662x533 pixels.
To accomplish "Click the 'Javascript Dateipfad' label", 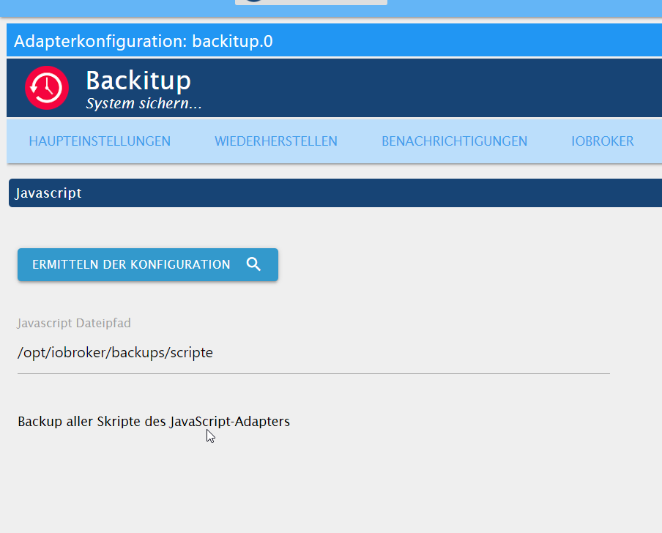I will point(74,323).
